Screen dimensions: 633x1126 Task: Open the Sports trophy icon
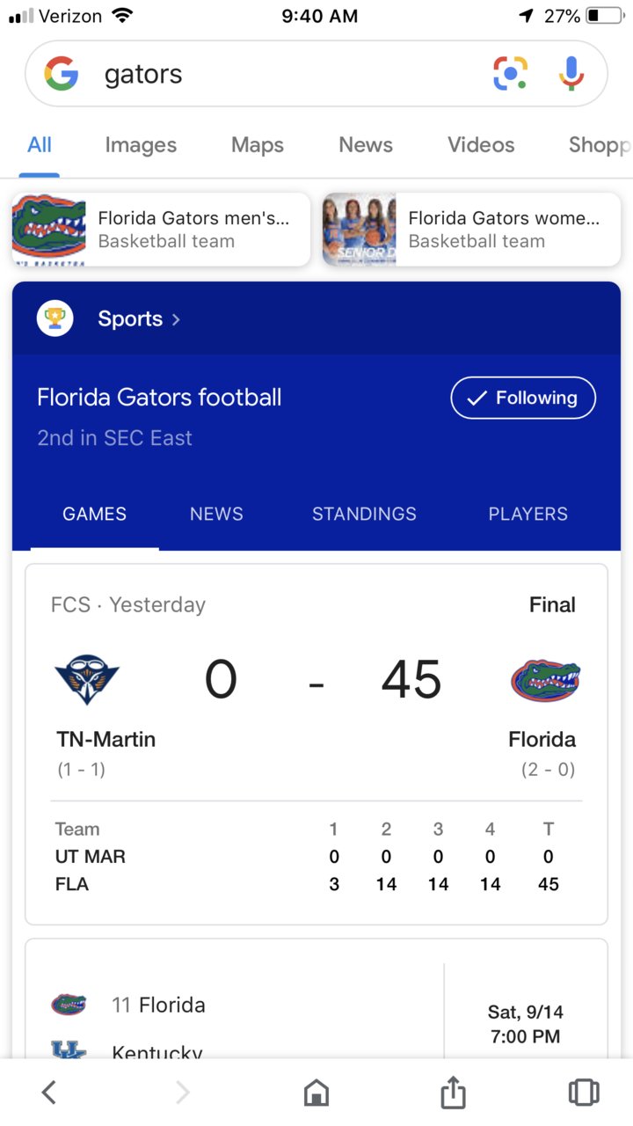pos(55,318)
